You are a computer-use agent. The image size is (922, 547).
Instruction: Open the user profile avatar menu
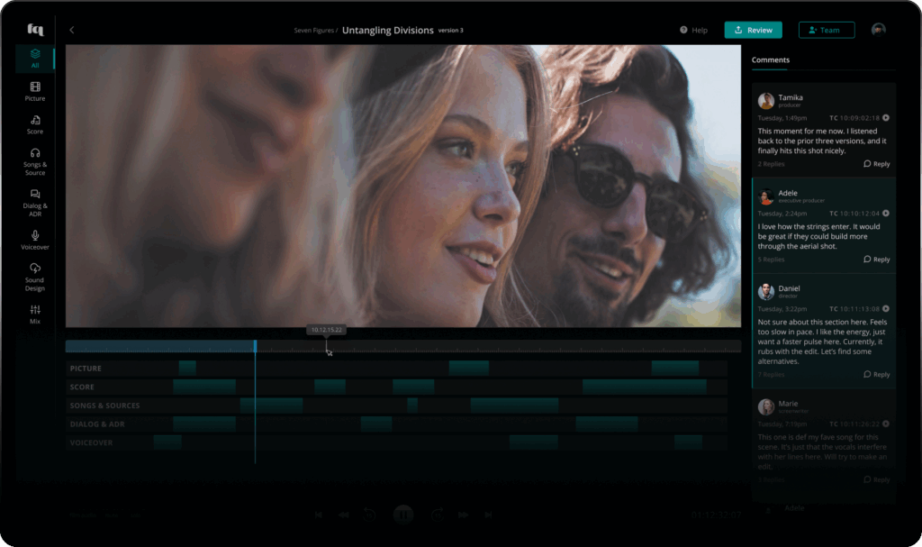pyautogui.click(x=878, y=30)
